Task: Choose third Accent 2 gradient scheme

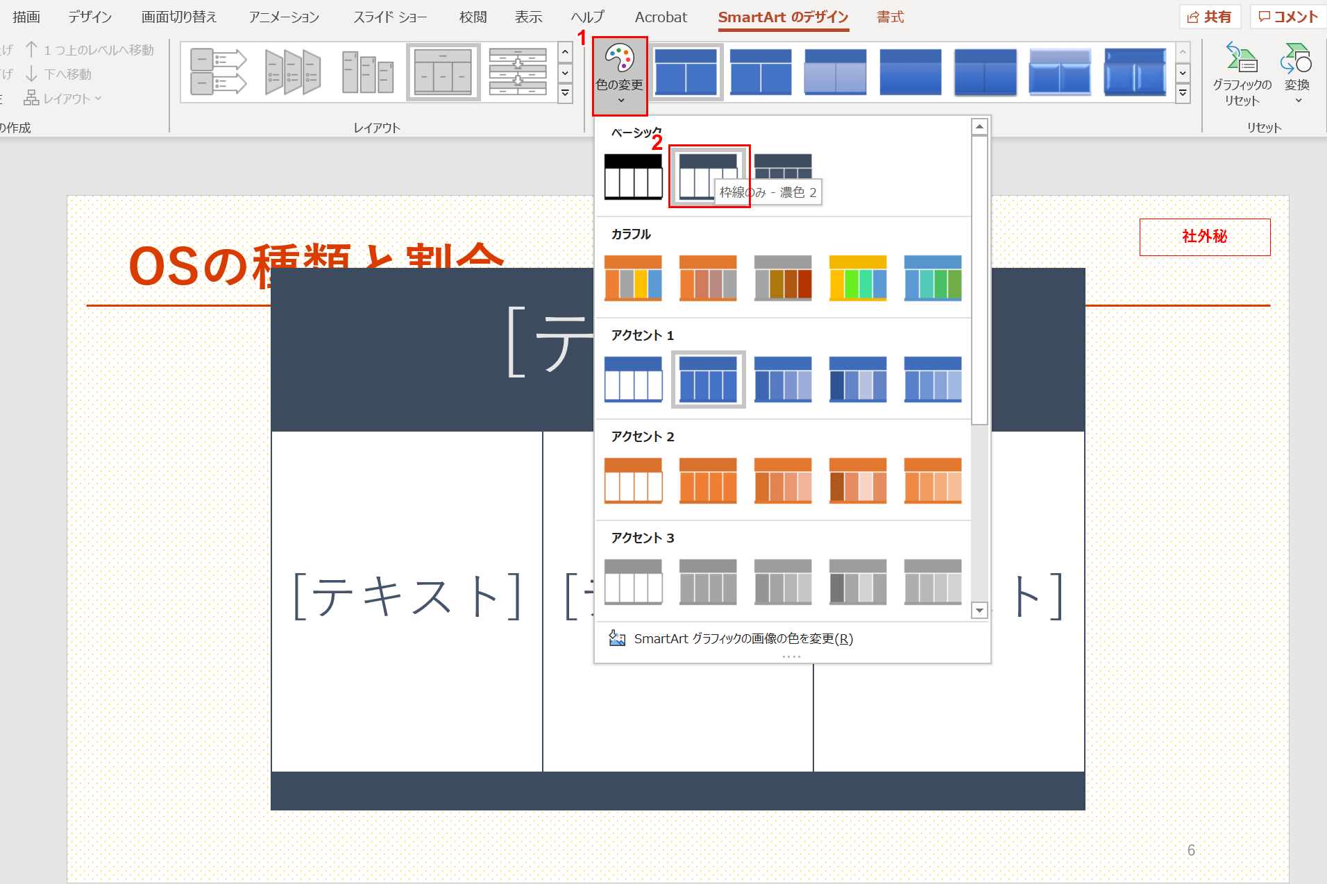Action: point(783,480)
